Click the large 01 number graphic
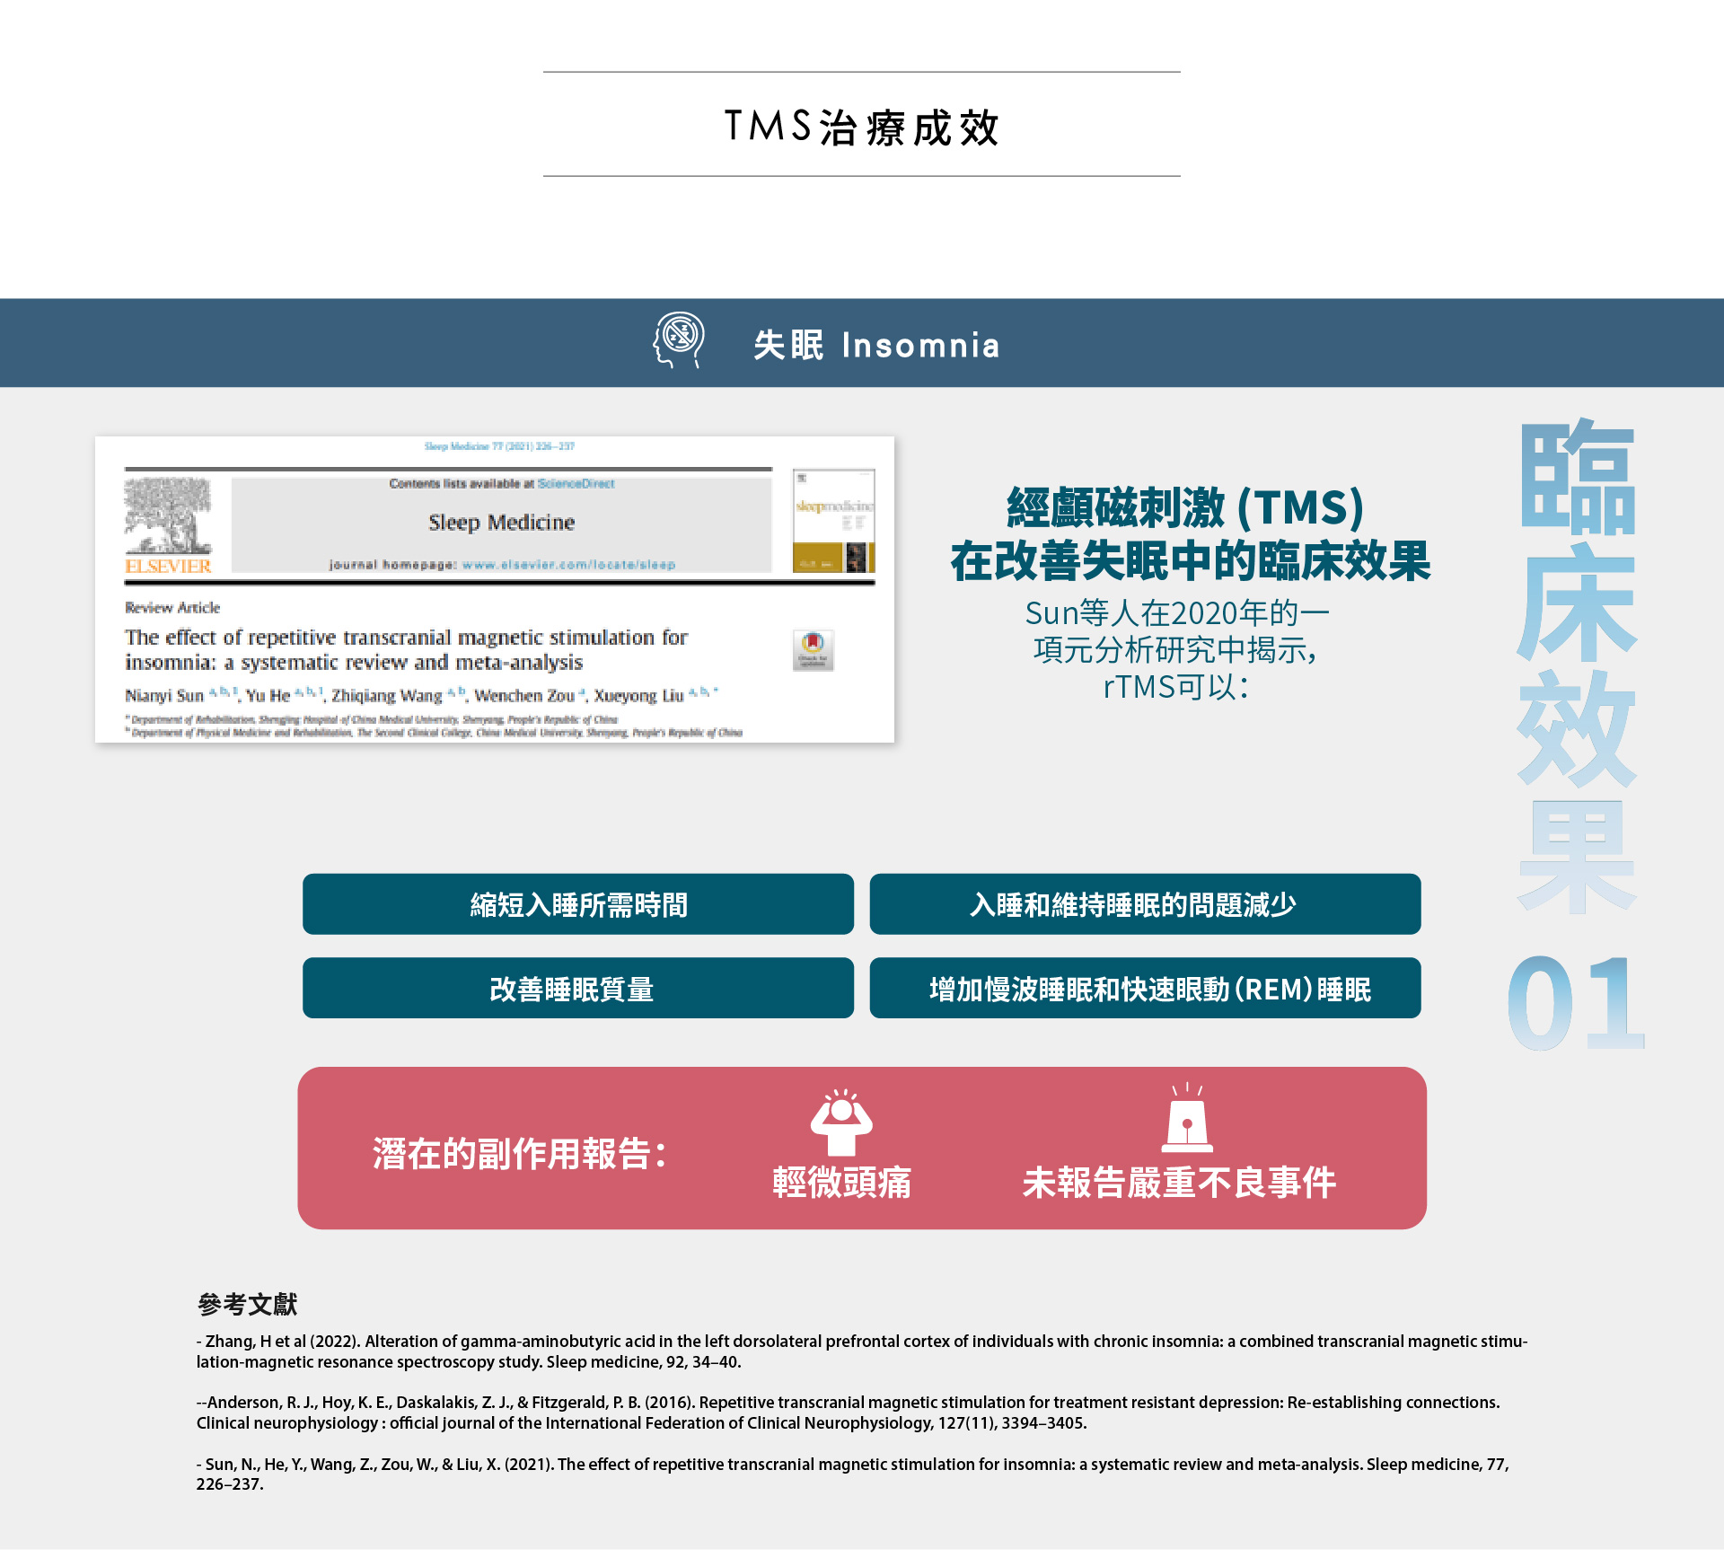1724x1558 pixels. tap(1576, 1004)
